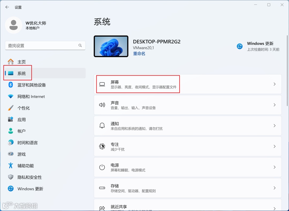
Task: Open the 辅助功能 sidebar label
Action: [26, 166]
